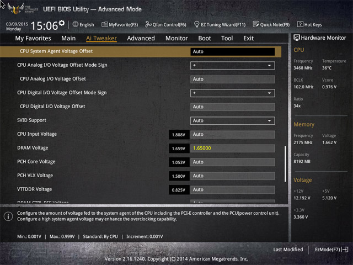Click the TUF logo emblem
This screenshot has width=353, height=265.
[x=16, y=9]
